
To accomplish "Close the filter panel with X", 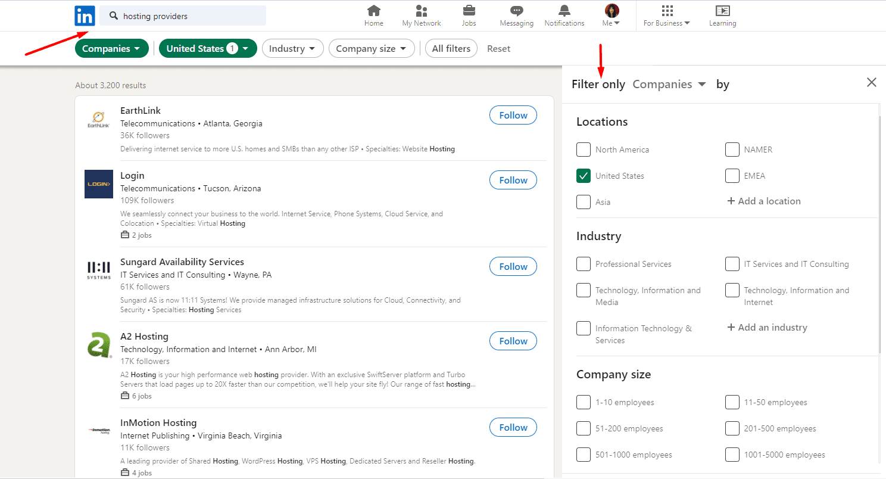I will point(872,83).
